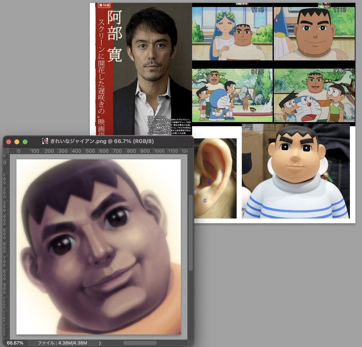
Task: Click the document proxy icon in the title bar
Action: pyautogui.click(x=45, y=141)
